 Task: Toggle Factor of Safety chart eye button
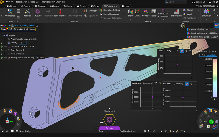pos(182,51)
